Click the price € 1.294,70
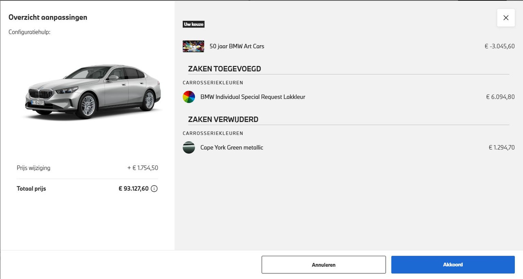The height and width of the screenshot is (279, 523). tap(502, 148)
